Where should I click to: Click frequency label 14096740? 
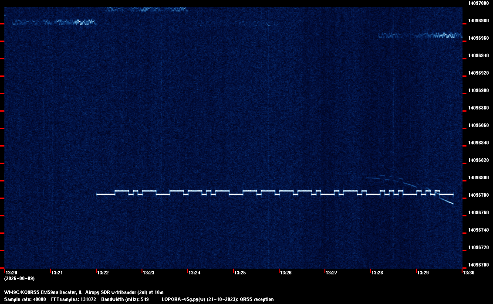point(479,230)
